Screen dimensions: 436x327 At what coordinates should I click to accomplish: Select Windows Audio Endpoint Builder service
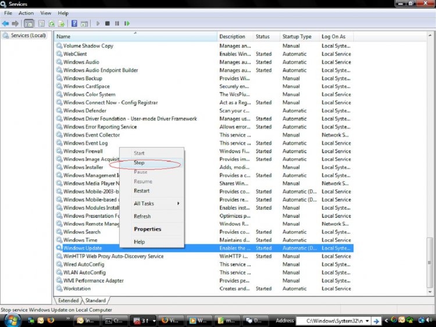point(205,70)
